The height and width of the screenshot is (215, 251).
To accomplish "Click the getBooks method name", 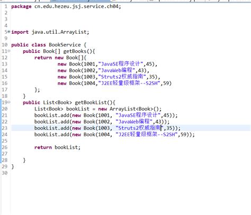I will tap(75, 51).
